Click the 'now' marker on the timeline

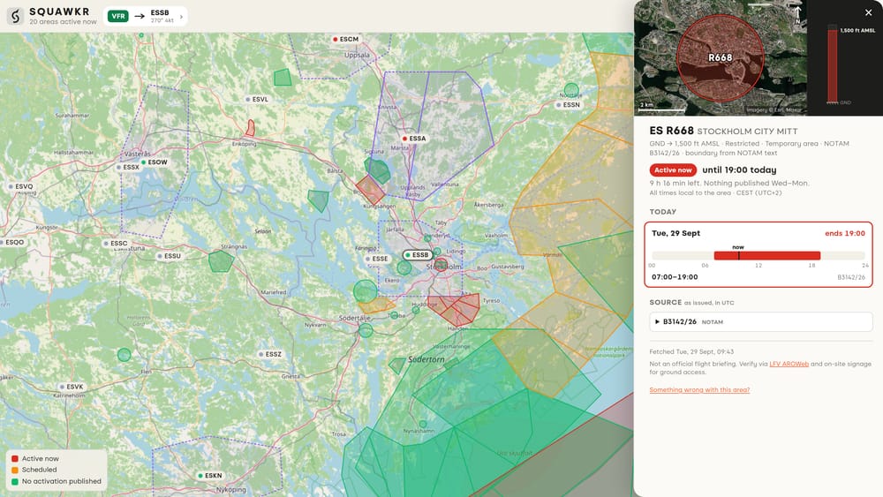click(738, 251)
